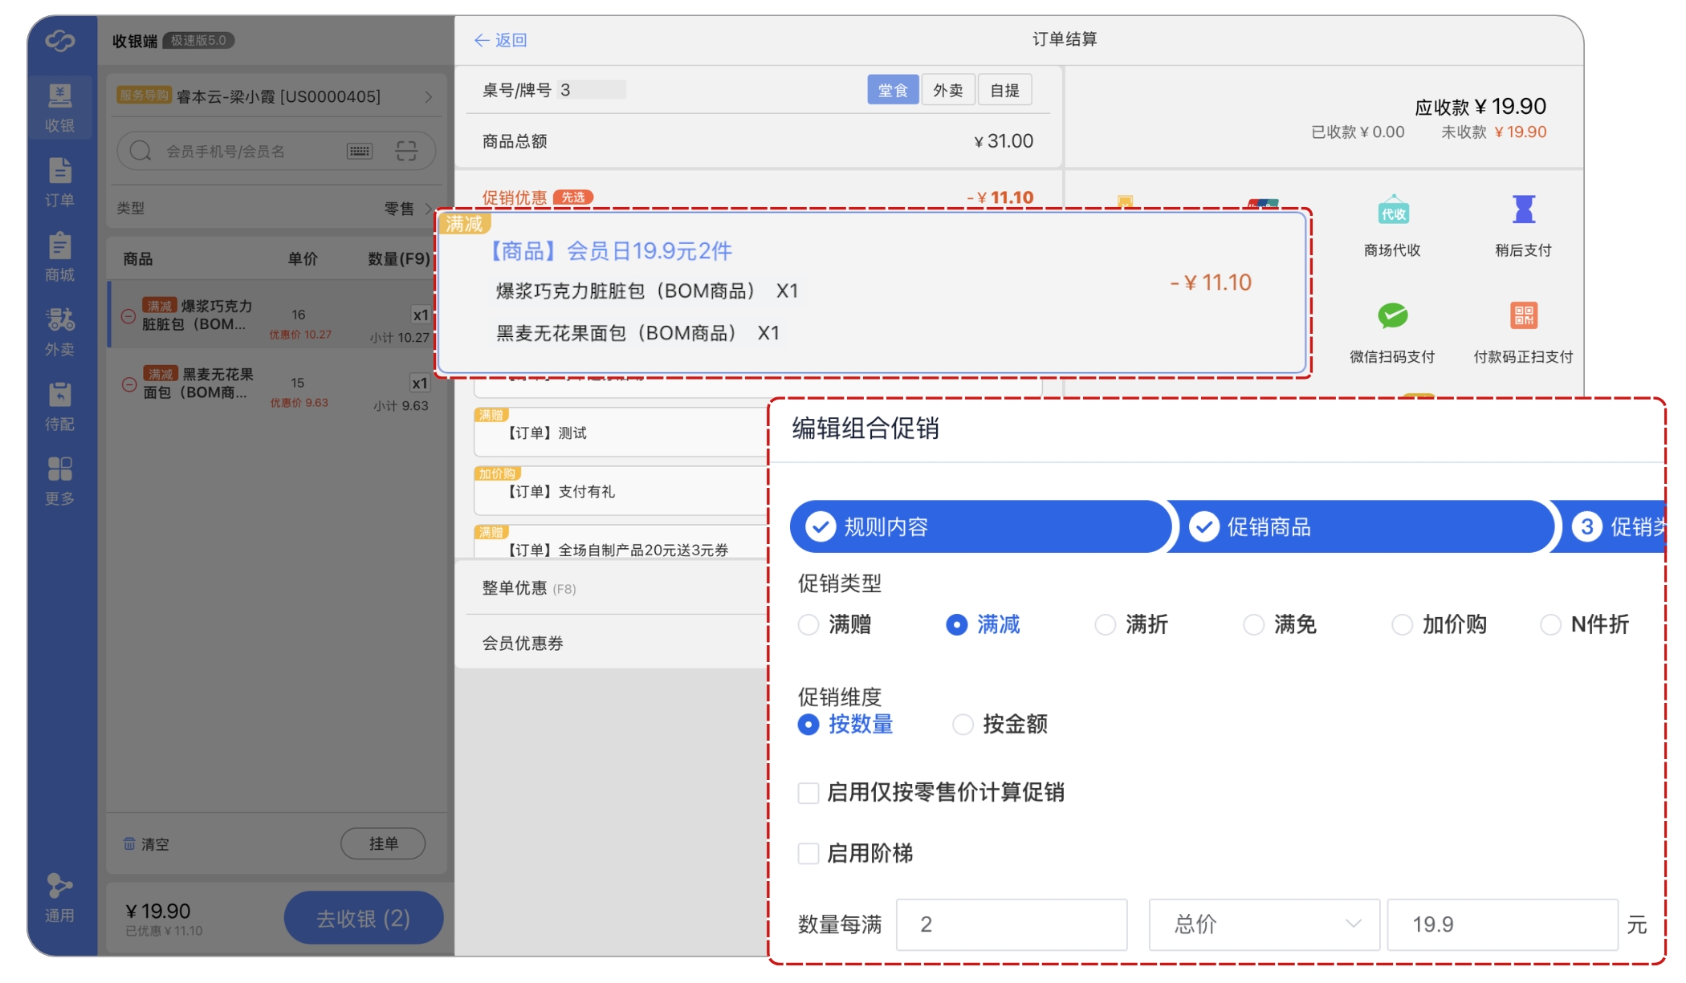Screen dimensions: 1686x983
Task: Switch to 堂食 dining mode
Action: (893, 90)
